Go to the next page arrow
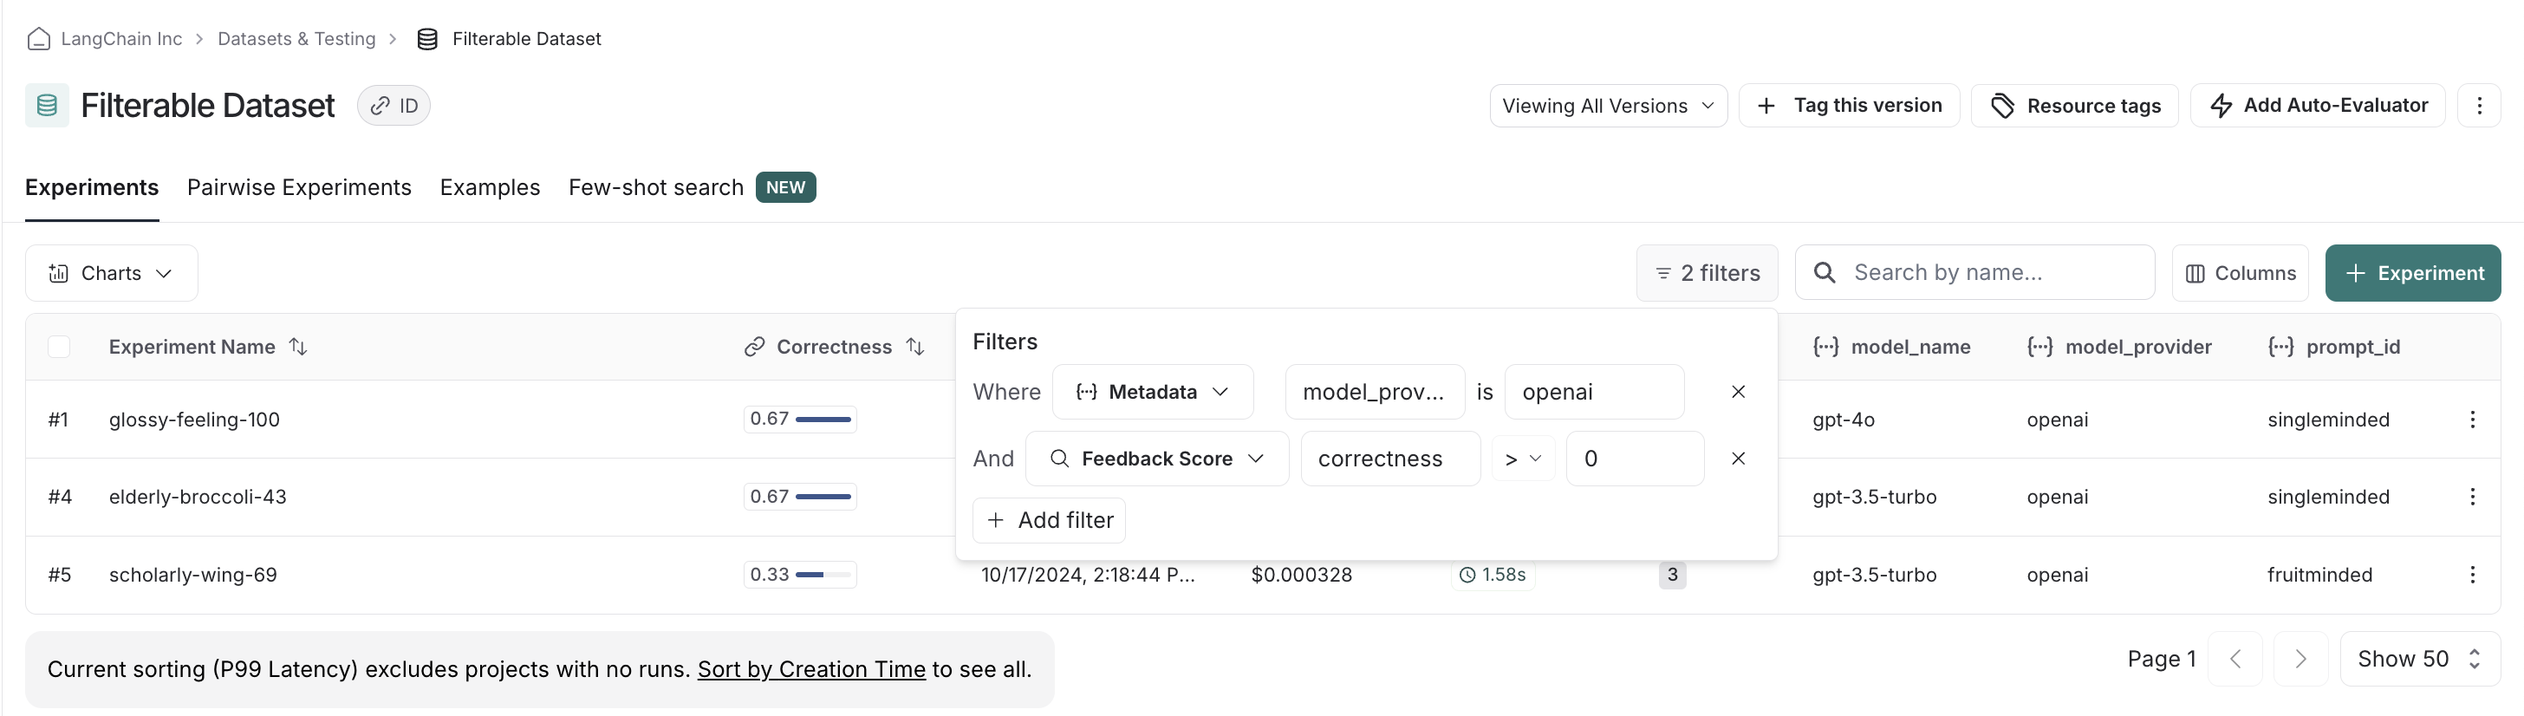 2300,659
